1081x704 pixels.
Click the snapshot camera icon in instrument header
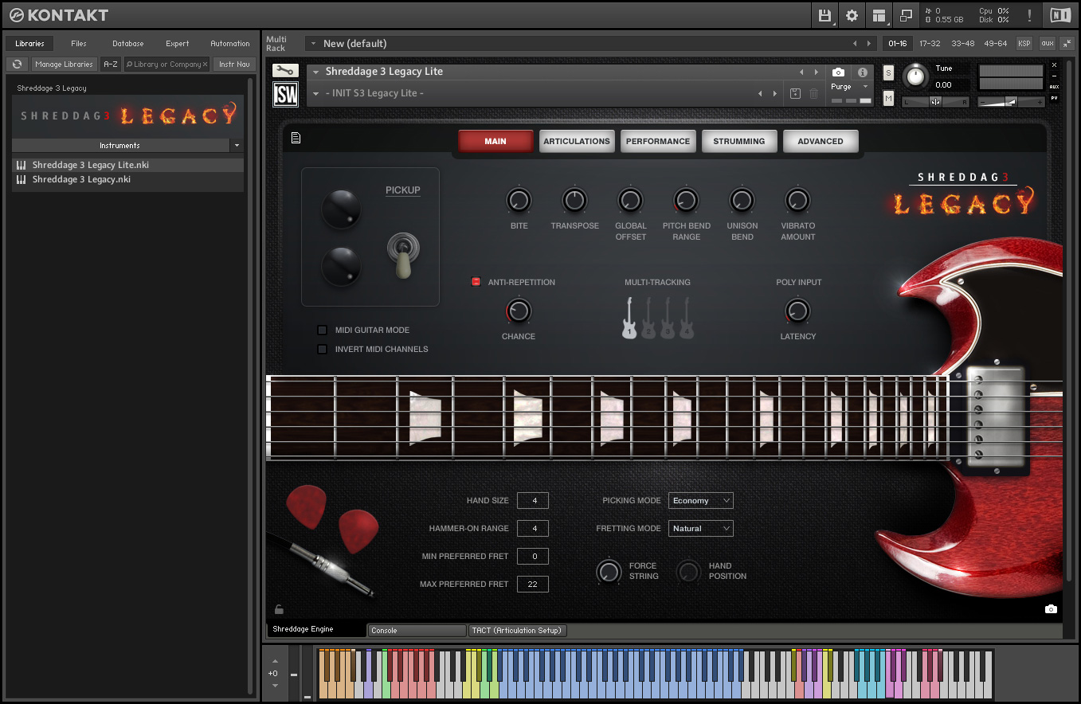838,72
